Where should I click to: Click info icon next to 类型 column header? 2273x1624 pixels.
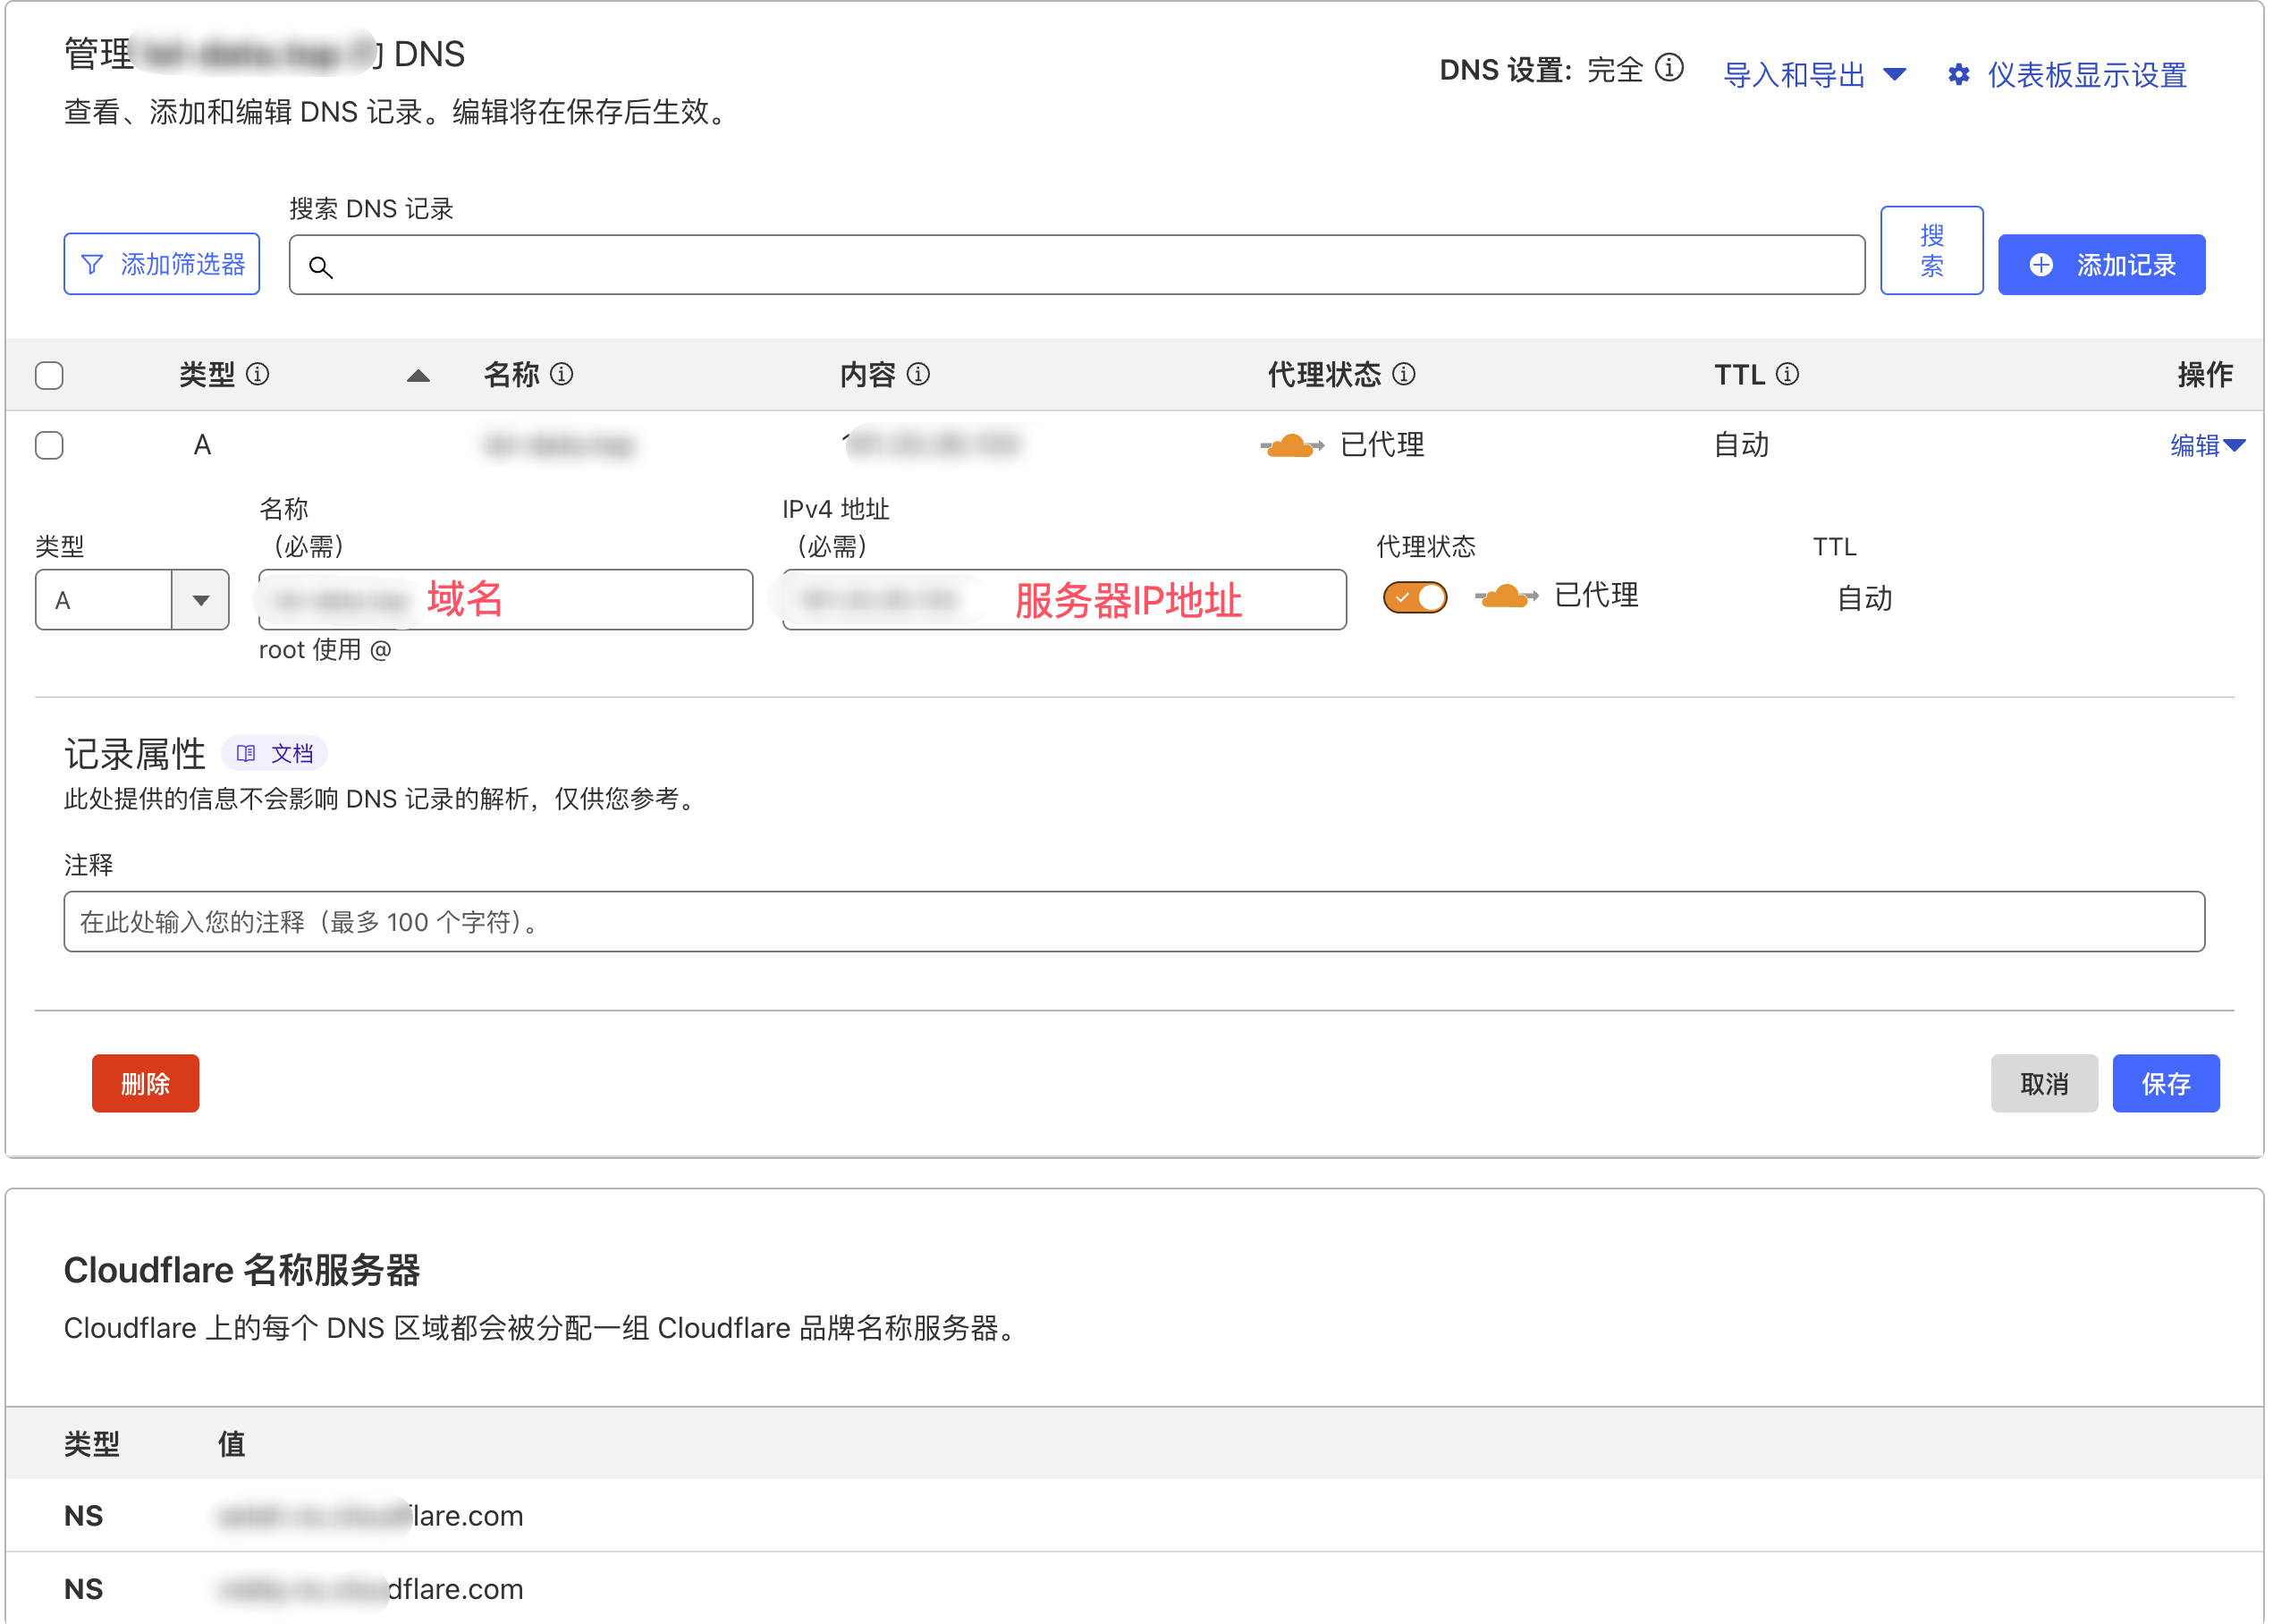(258, 374)
